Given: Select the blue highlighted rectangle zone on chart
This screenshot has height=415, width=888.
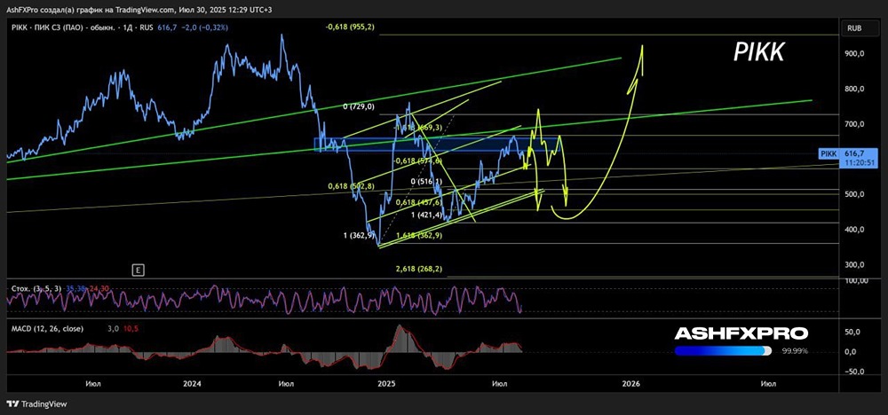Looking at the screenshot, I should pos(437,145).
